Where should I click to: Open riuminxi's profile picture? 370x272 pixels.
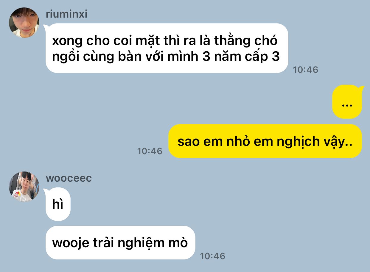pos(24,23)
